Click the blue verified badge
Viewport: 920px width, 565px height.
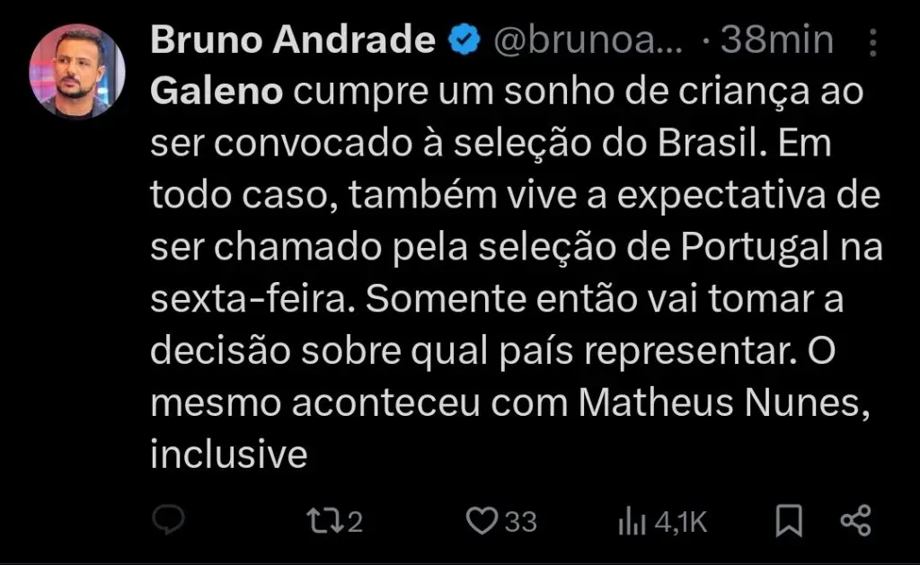point(464,40)
